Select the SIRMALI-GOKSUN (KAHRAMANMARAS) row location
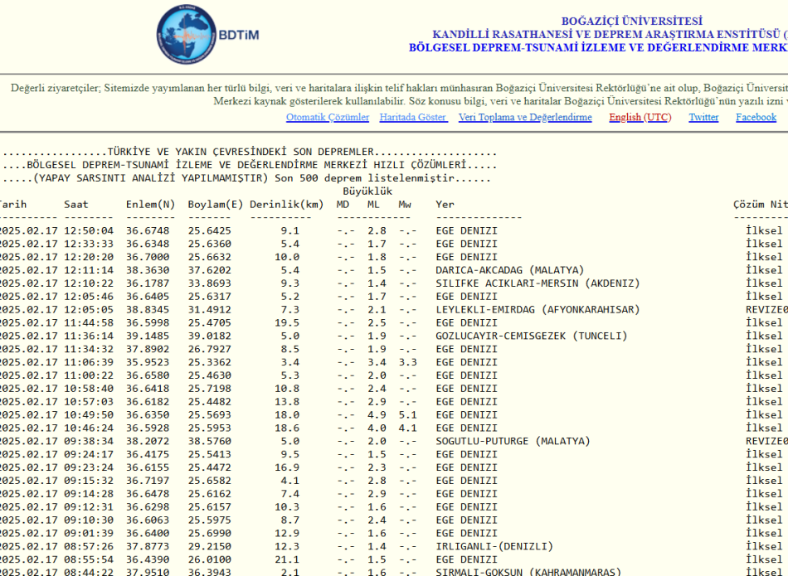788x576 pixels. (528, 573)
